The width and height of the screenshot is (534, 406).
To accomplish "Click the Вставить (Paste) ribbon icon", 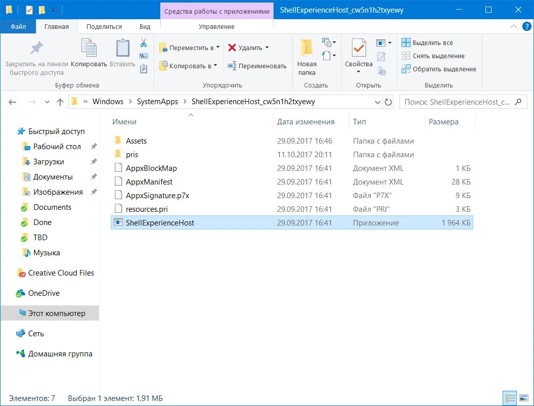I will click(x=122, y=48).
